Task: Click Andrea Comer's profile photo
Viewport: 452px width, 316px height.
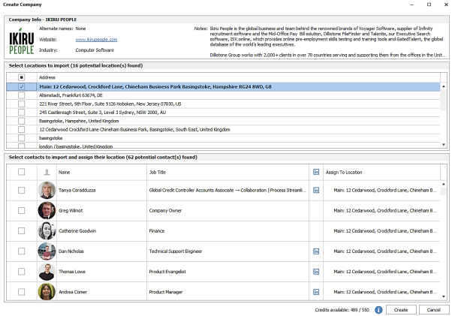Action: coord(47,292)
